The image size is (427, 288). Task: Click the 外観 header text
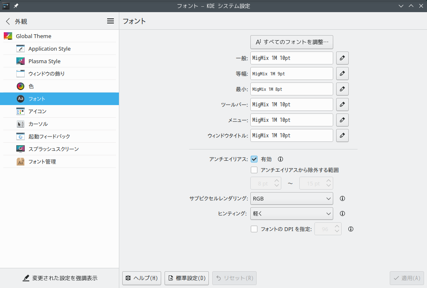[x=21, y=21]
